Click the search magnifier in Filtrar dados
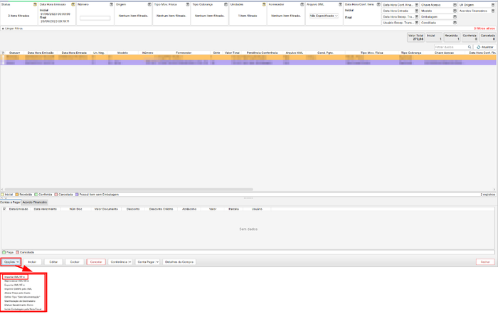The width and height of the screenshot is (498, 314). (x=471, y=47)
